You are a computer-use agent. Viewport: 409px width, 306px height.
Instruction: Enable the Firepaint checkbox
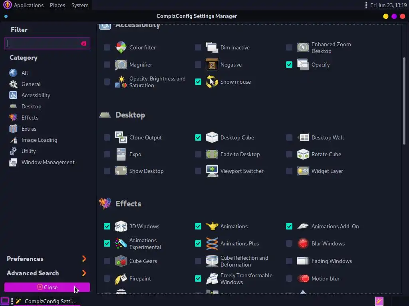107,279
